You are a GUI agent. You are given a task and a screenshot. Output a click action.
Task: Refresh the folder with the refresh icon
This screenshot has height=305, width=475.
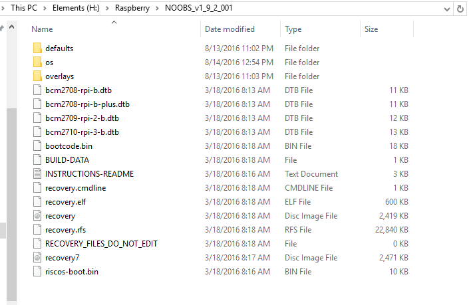[x=460, y=9]
